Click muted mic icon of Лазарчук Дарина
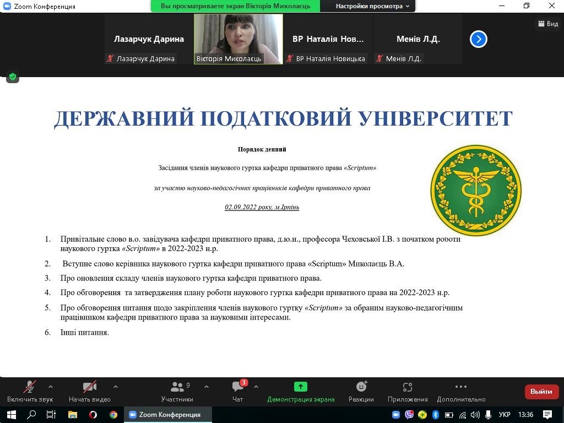This screenshot has height=423, width=564. [110, 58]
